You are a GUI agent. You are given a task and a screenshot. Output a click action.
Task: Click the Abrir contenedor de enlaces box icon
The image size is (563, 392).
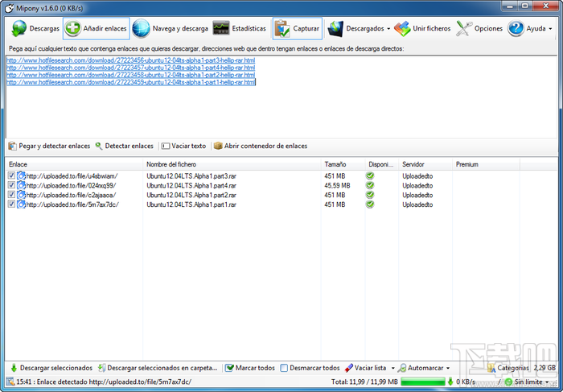coord(218,146)
